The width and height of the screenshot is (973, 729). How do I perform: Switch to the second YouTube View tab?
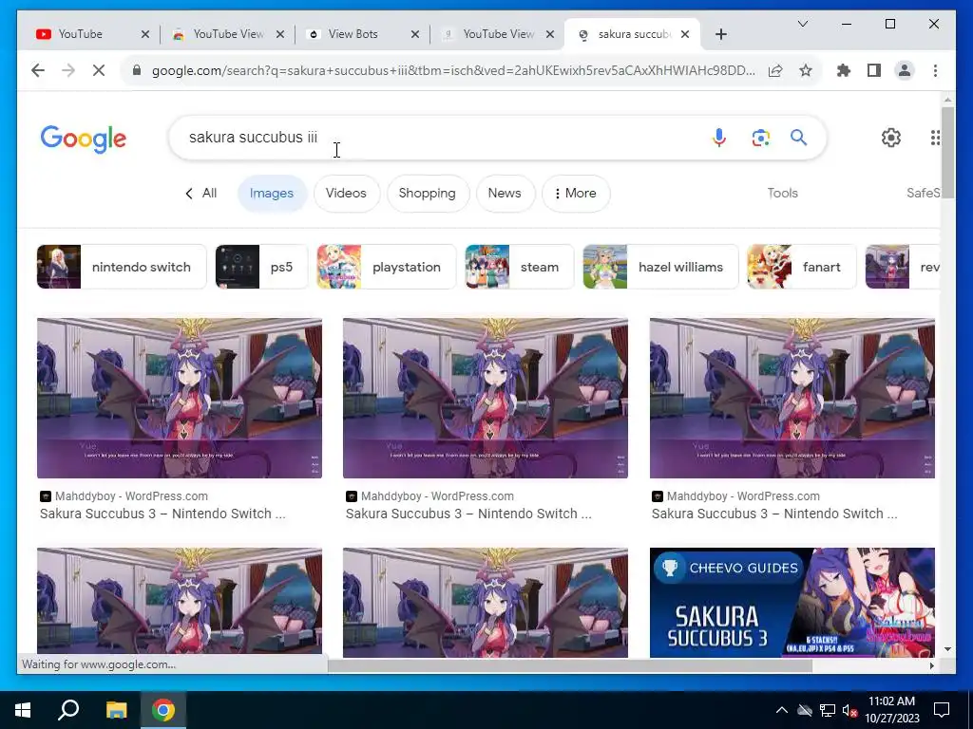pos(498,34)
